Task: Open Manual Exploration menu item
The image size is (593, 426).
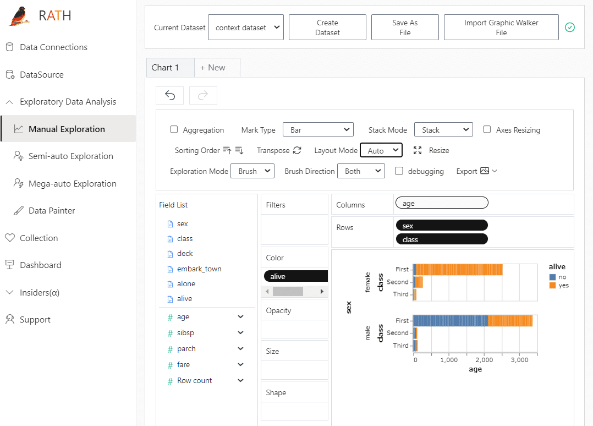Action: tap(68, 129)
